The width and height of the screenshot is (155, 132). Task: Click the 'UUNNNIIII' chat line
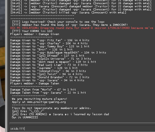25,117
